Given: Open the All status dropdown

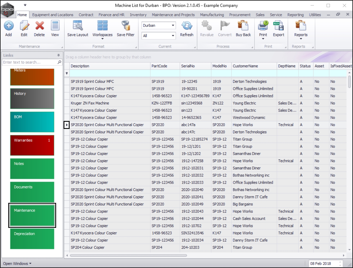Looking at the screenshot, I should tap(173, 35).
